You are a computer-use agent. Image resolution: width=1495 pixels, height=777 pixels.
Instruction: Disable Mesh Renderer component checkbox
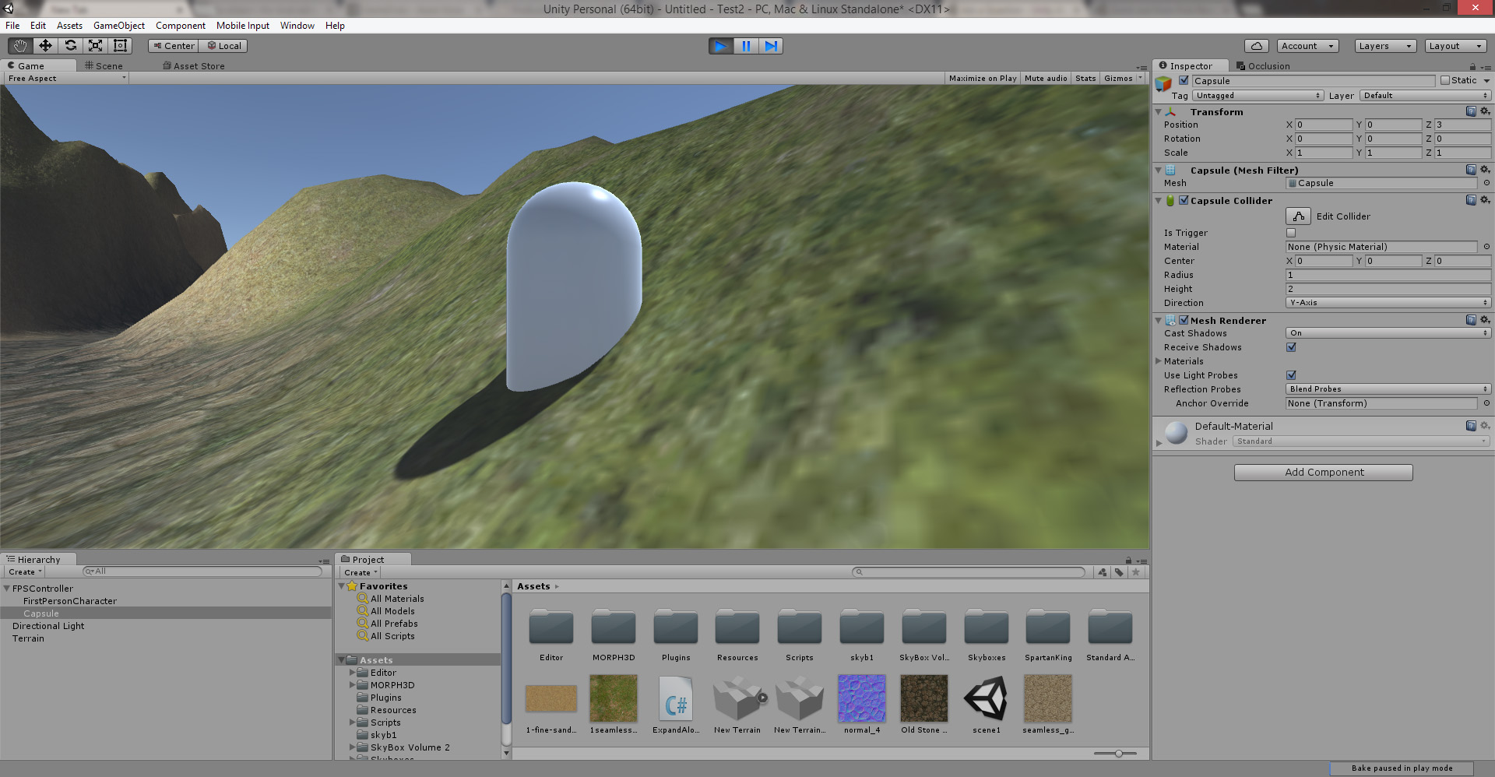(1184, 320)
